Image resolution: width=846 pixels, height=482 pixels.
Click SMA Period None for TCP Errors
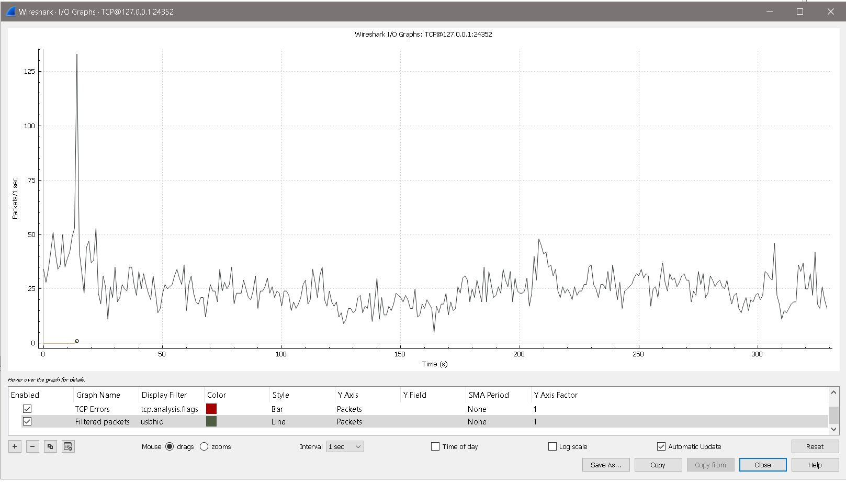point(477,409)
